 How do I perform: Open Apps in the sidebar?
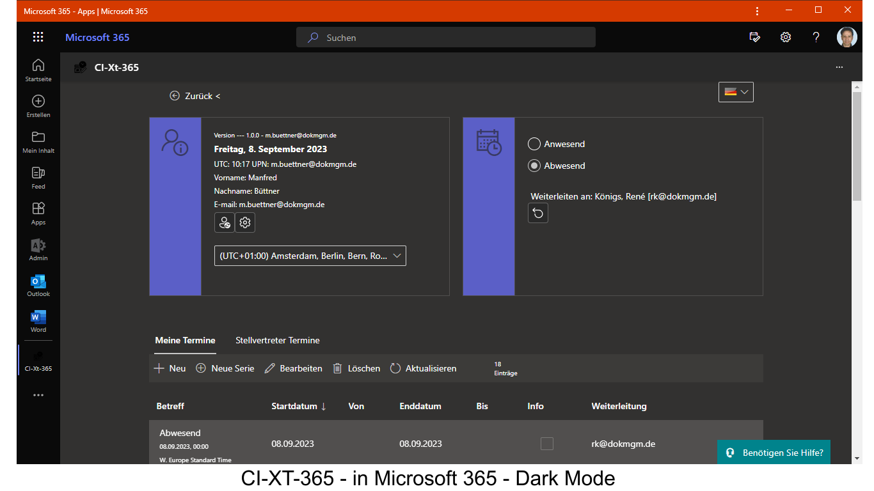click(x=38, y=213)
